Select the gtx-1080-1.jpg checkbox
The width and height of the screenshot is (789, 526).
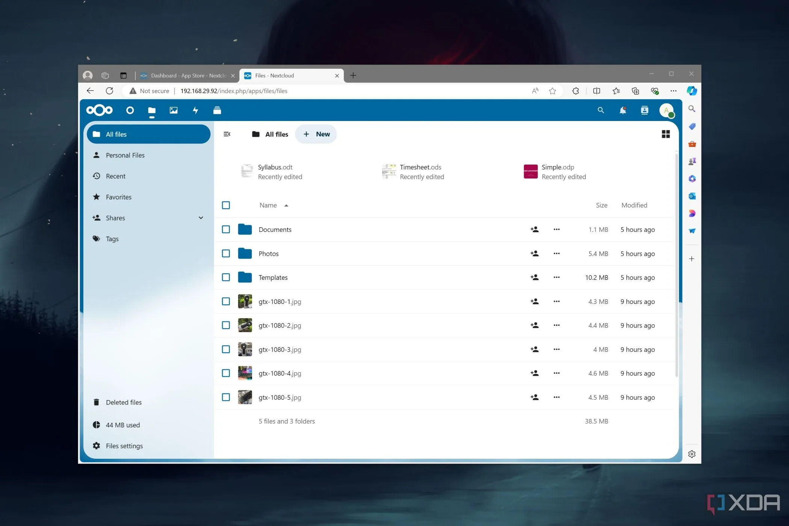[x=226, y=301]
